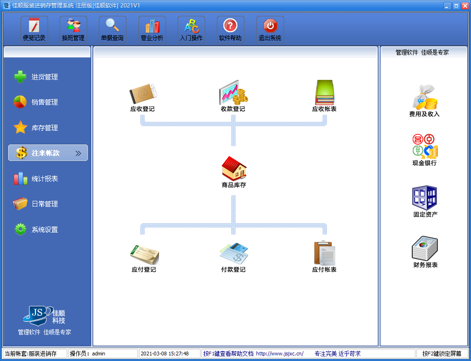Click 当前帐套:服装进销存 status entry

35,354
